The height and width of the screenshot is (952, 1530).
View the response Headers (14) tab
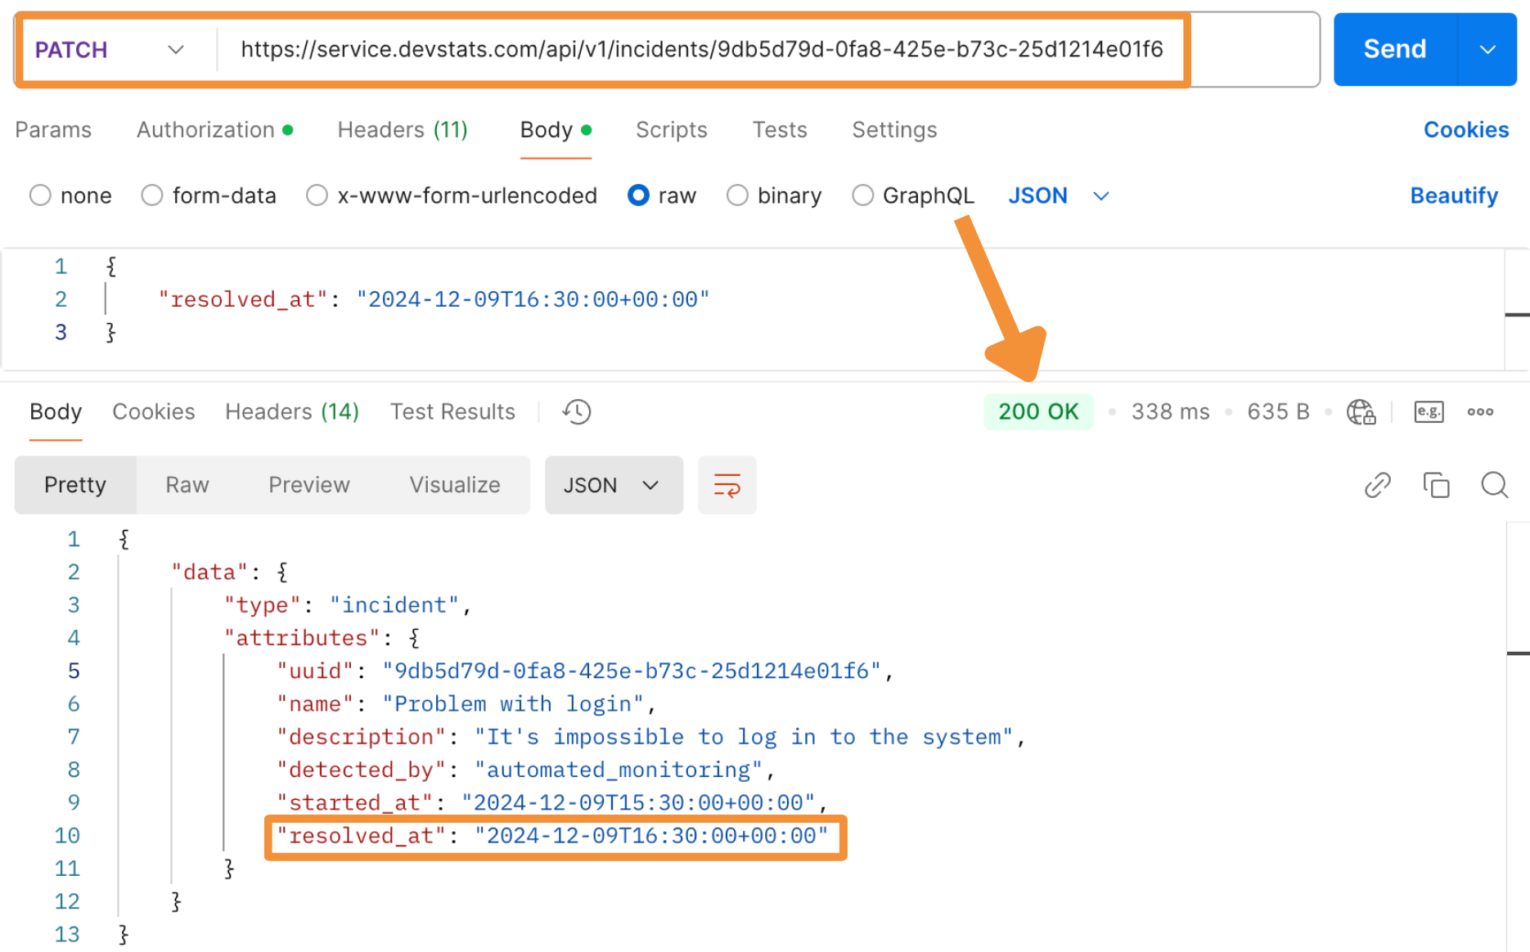[292, 411]
